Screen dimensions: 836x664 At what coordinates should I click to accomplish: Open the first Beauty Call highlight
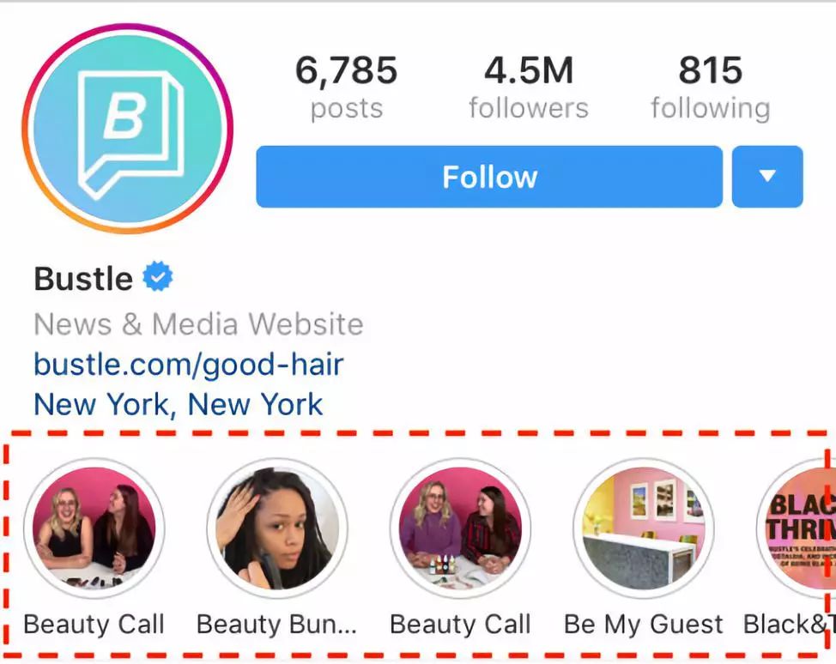pos(94,528)
